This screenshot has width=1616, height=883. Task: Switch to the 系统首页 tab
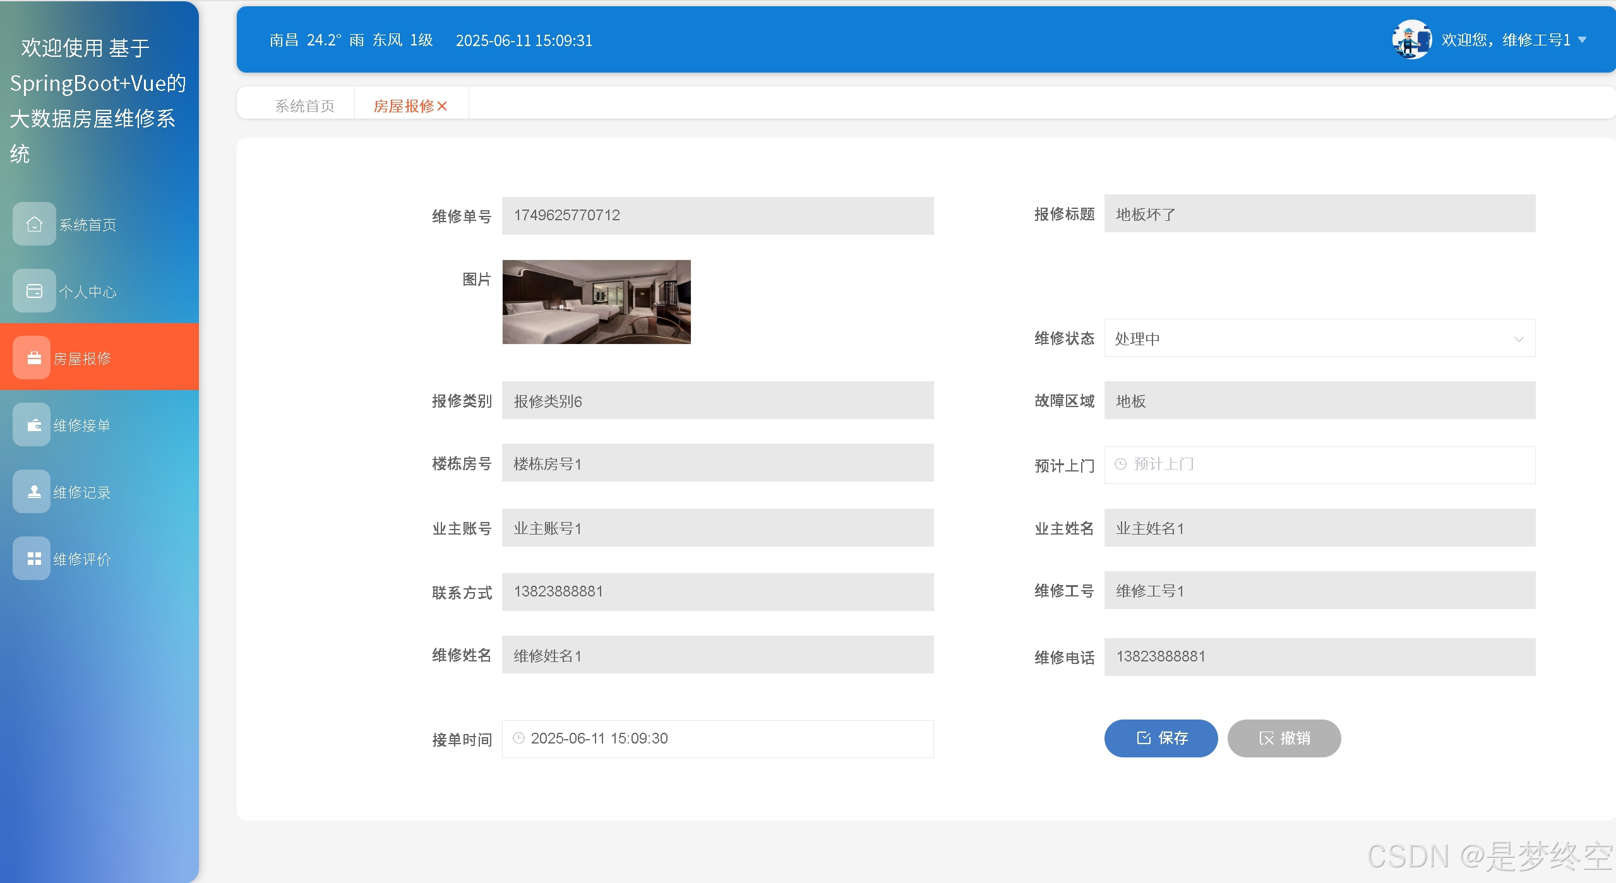point(304,106)
